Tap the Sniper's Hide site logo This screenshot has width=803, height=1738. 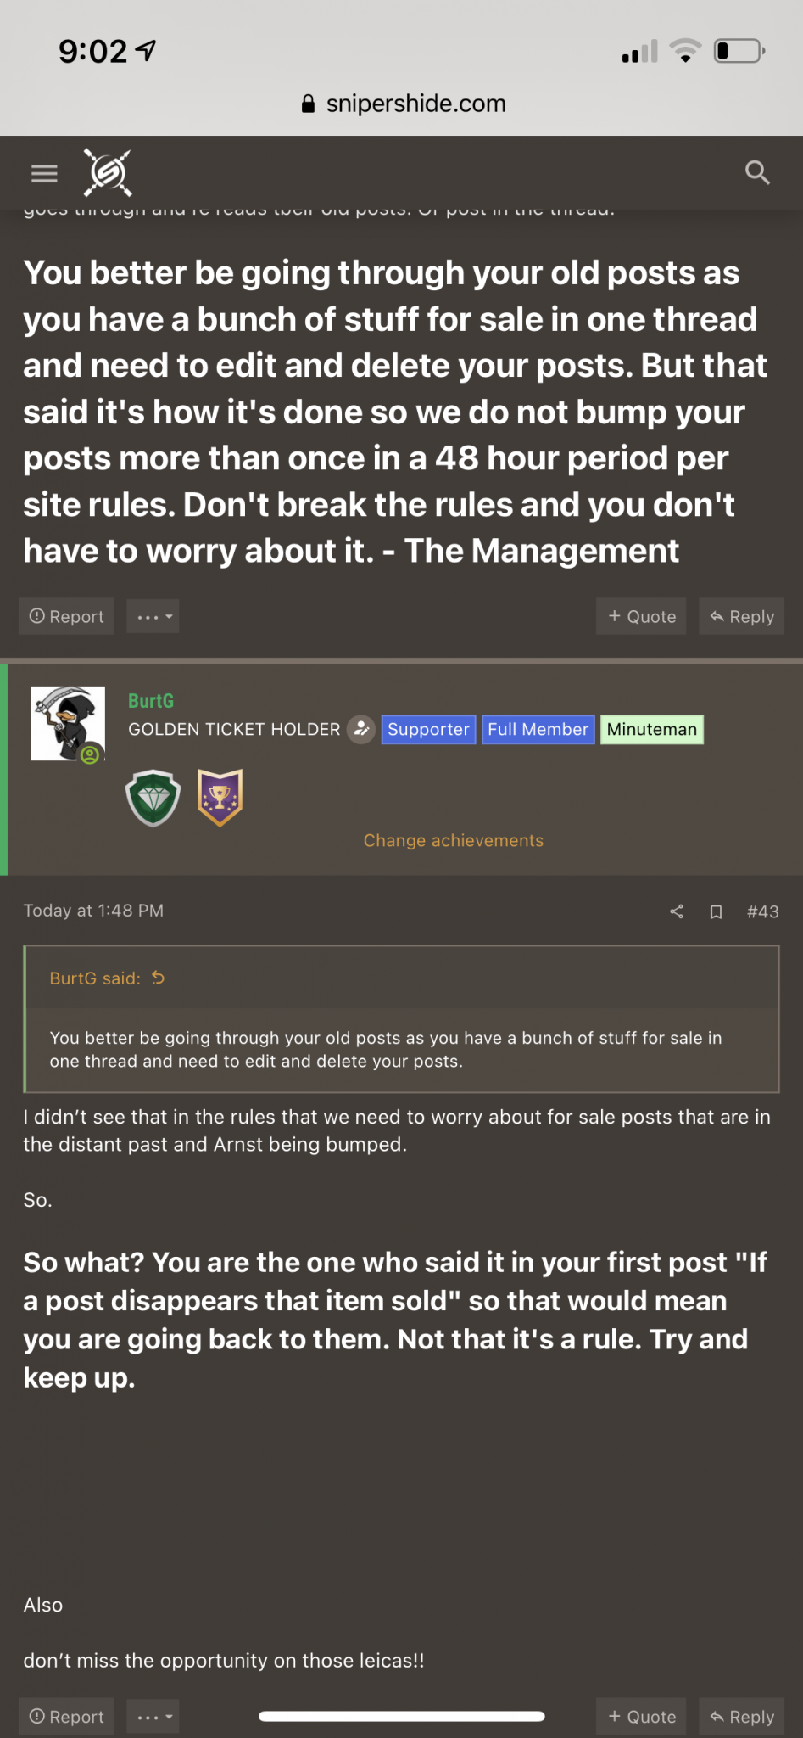click(x=108, y=173)
